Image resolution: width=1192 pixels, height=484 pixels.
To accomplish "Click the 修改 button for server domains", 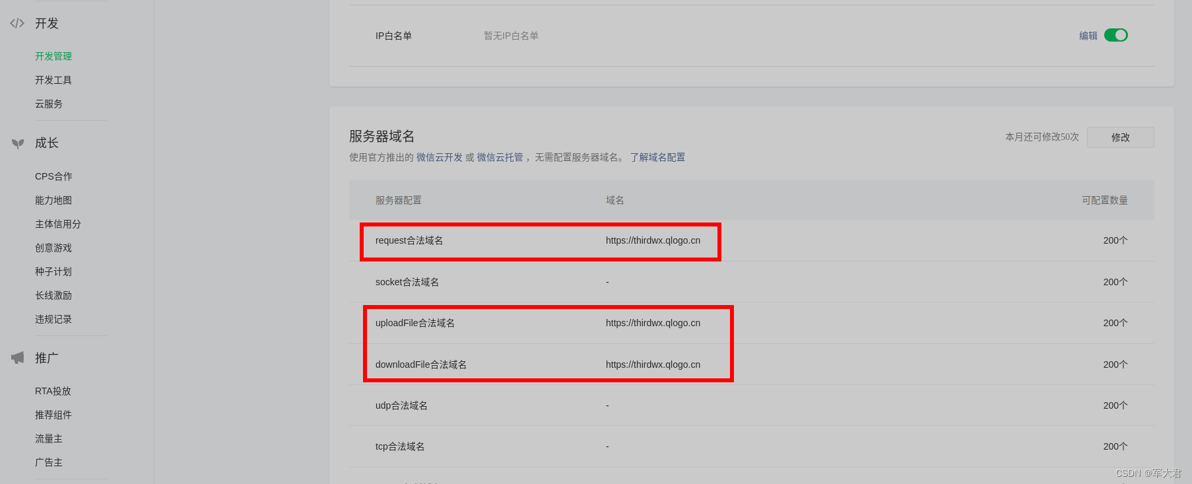I will point(1121,137).
